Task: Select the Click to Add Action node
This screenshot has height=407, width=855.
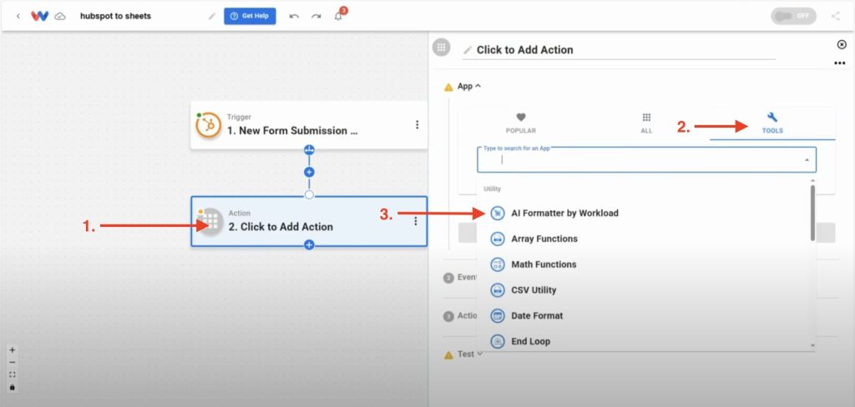Action: coord(309,221)
